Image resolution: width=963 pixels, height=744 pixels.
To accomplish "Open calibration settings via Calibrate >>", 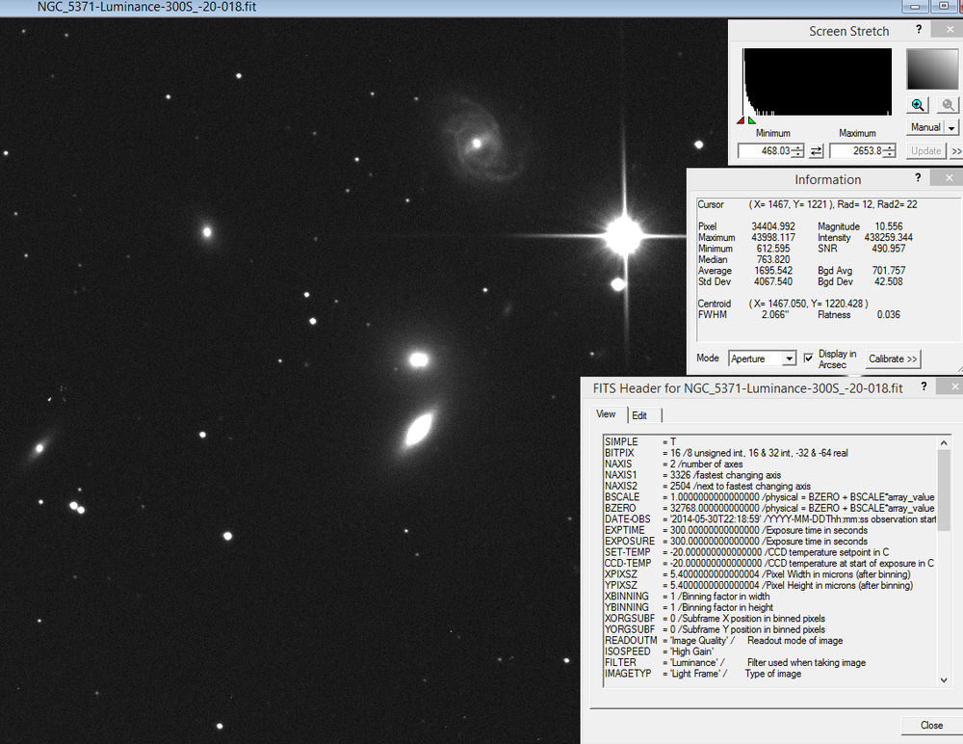I will pos(893,359).
